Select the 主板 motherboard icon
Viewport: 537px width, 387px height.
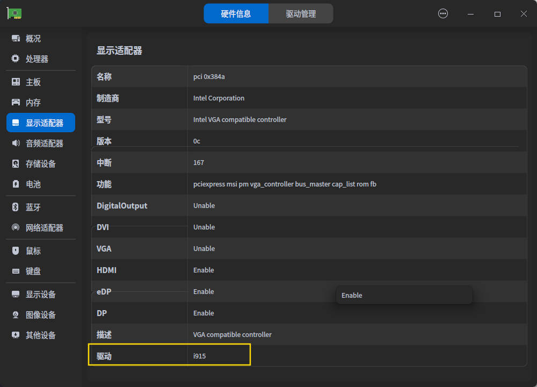[16, 82]
